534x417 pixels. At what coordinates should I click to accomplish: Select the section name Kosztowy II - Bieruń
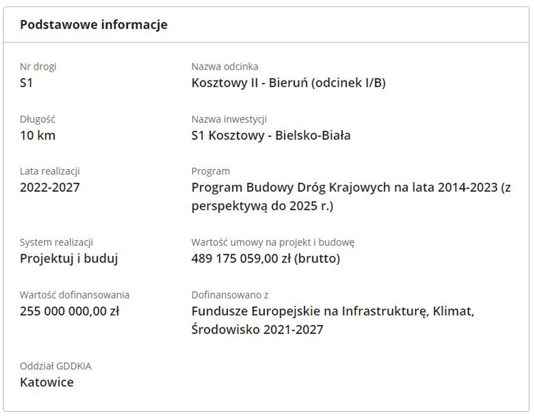click(288, 83)
